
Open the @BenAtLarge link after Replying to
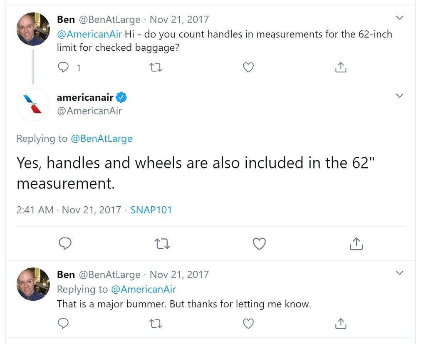(x=102, y=139)
